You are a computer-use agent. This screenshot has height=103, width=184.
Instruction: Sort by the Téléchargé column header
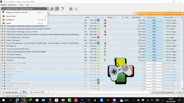coord(136,17)
